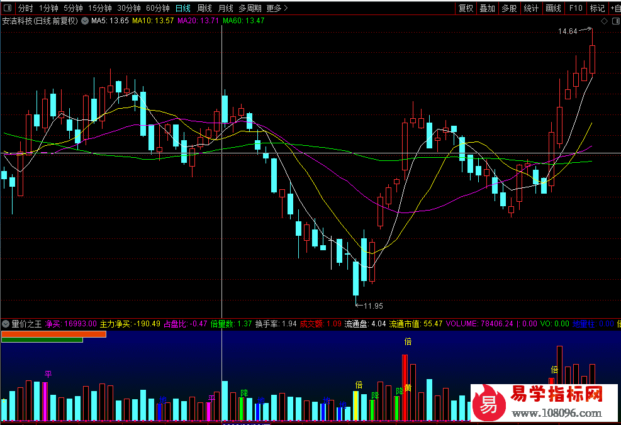621x425 pixels.
Task: Click the 地量柱: 0.00 value
Action: pyautogui.click(x=593, y=324)
